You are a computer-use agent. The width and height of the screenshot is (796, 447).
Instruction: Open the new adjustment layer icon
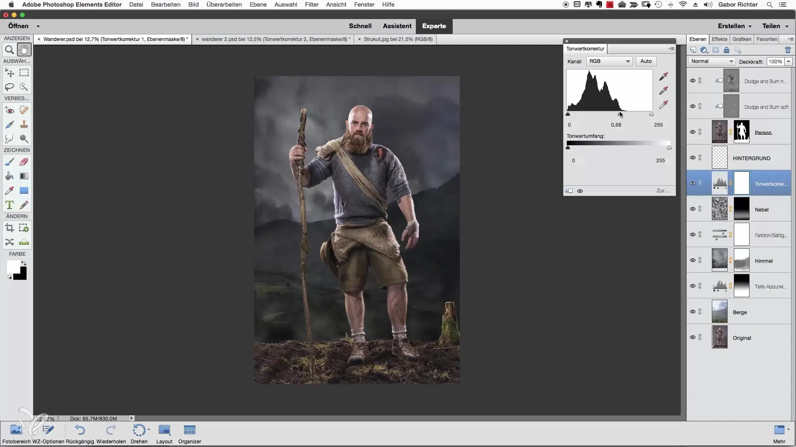pyautogui.click(x=704, y=50)
